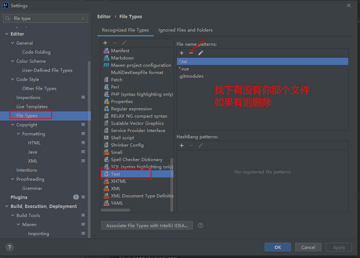Open Other File Types settings
The image size is (360, 258).
39,89
